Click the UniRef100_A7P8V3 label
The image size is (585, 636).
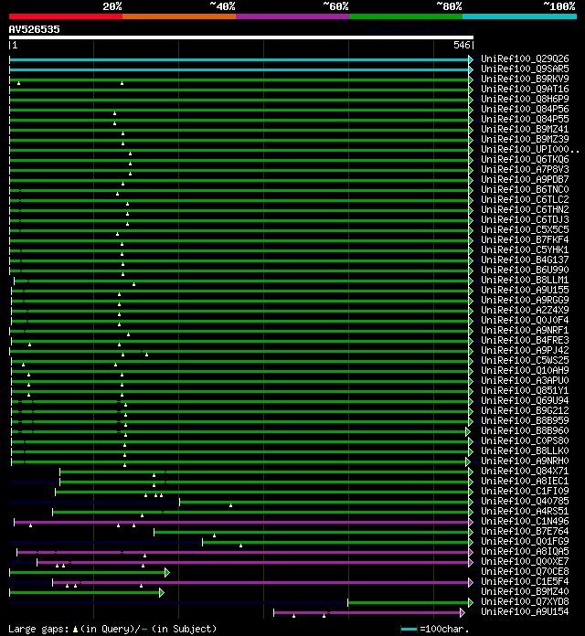(525, 170)
